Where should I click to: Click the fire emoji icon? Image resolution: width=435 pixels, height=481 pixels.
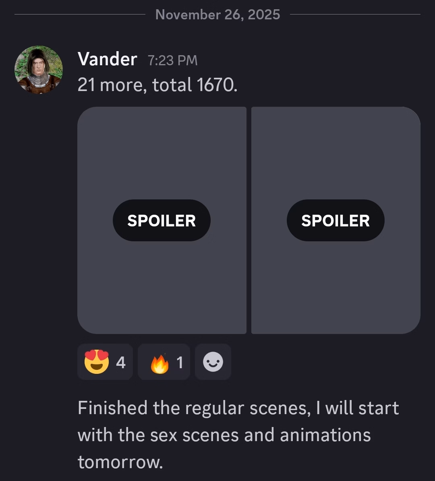pos(159,363)
